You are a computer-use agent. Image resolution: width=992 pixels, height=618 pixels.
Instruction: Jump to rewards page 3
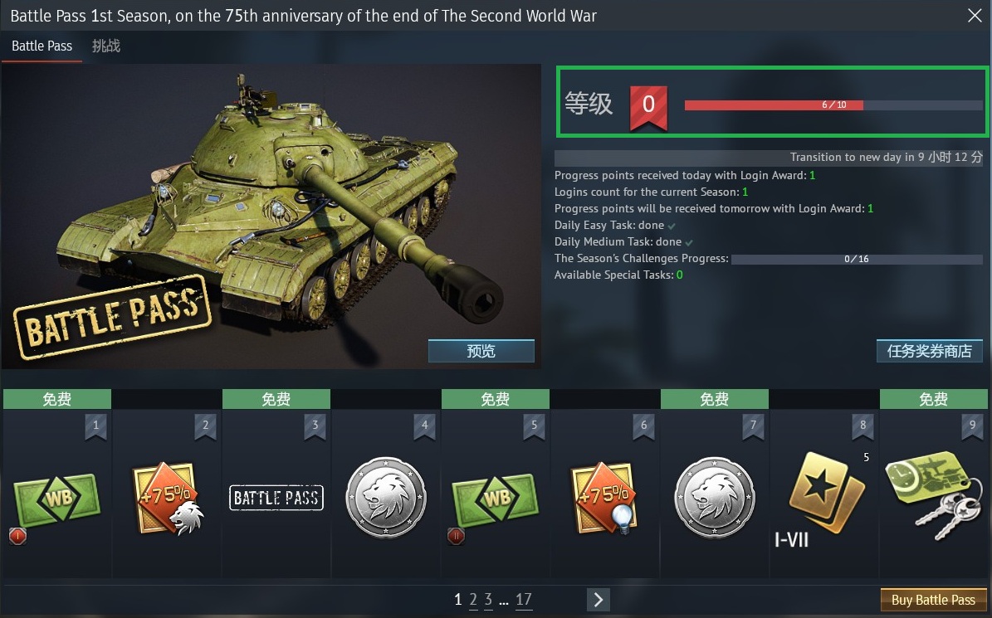488,599
